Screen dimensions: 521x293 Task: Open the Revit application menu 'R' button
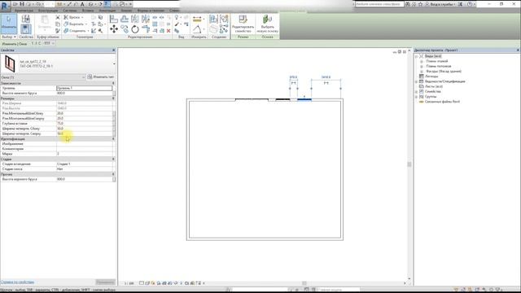(5, 6)
